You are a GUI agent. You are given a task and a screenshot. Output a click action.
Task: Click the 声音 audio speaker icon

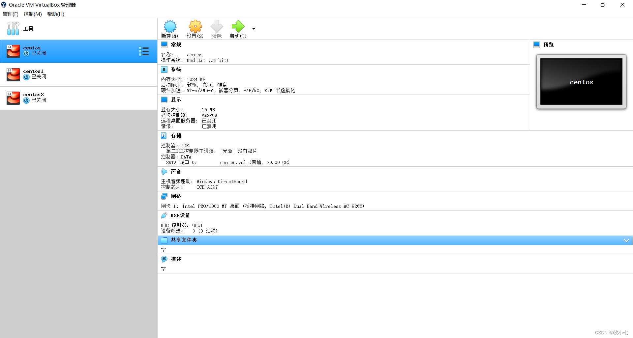pos(164,171)
